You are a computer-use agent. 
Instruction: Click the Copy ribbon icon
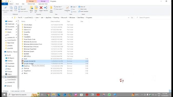tap(11, 9)
